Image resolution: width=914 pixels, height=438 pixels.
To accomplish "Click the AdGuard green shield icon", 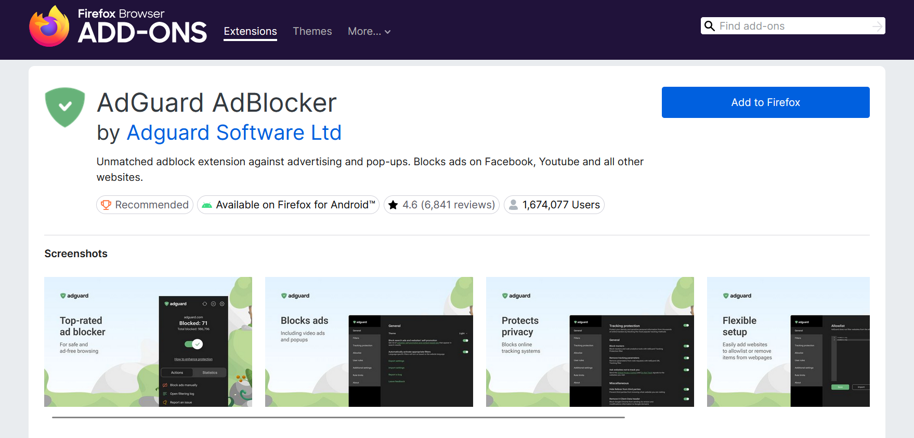I will click(x=65, y=107).
